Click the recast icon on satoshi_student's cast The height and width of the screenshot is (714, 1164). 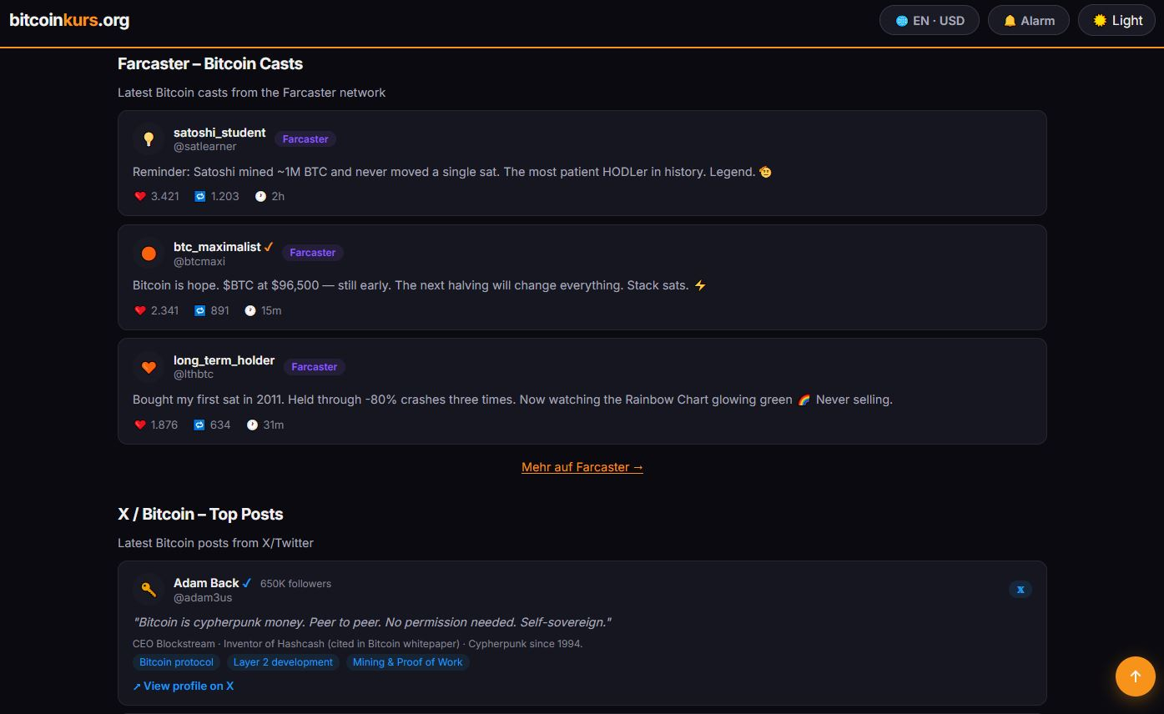pyautogui.click(x=200, y=197)
